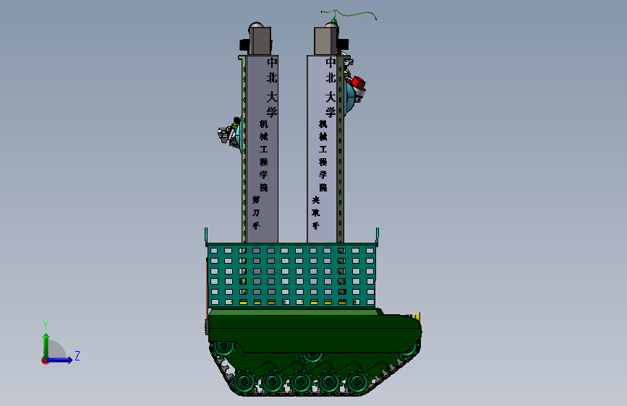Click the 机械工程学院 text on right tower
The image size is (627, 406).
pyautogui.click(x=323, y=155)
